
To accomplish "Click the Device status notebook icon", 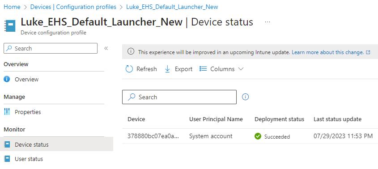I will point(7,144).
